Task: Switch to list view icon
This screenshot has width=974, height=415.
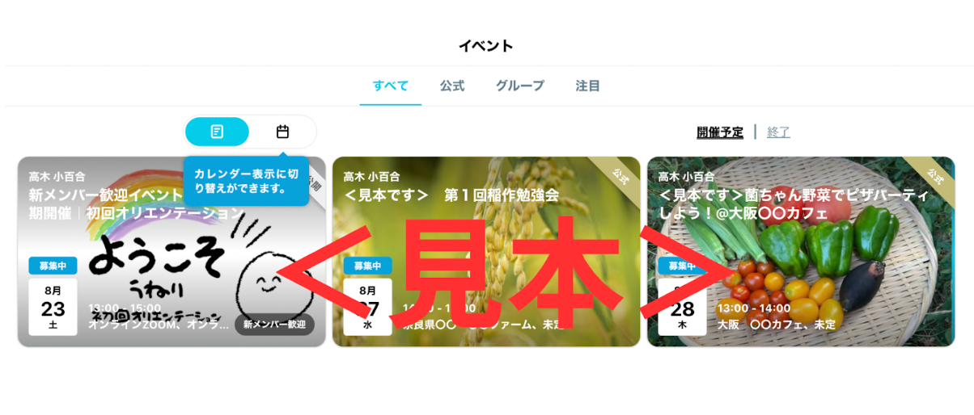Action: (x=217, y=132)
